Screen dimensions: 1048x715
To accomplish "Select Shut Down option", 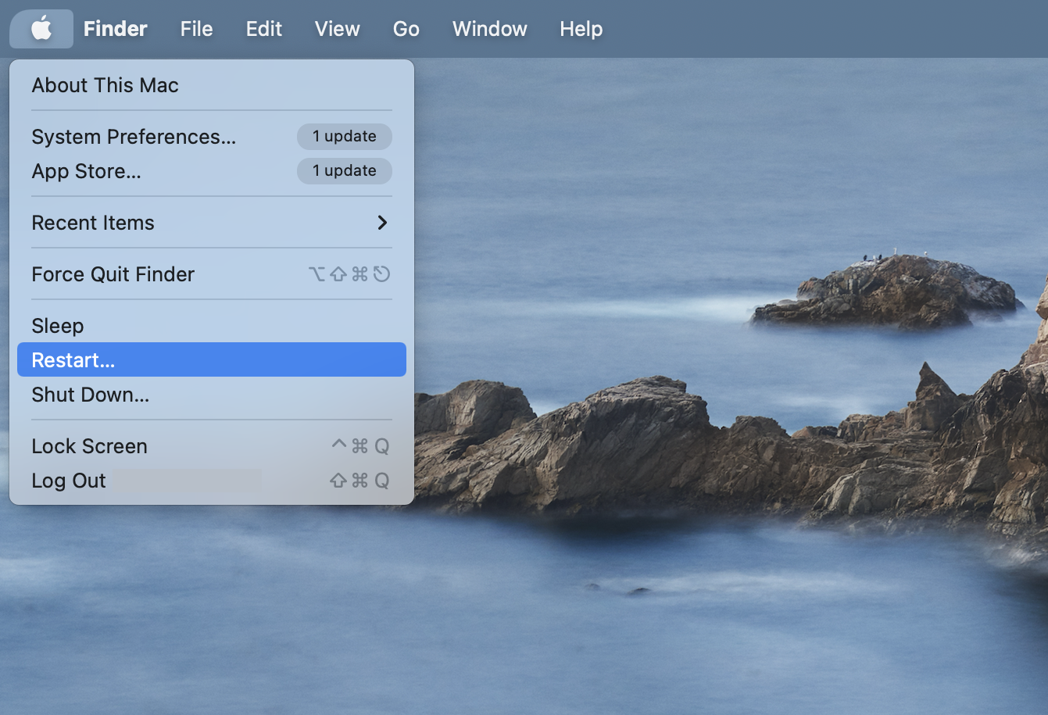I will [x=212, y=395].
